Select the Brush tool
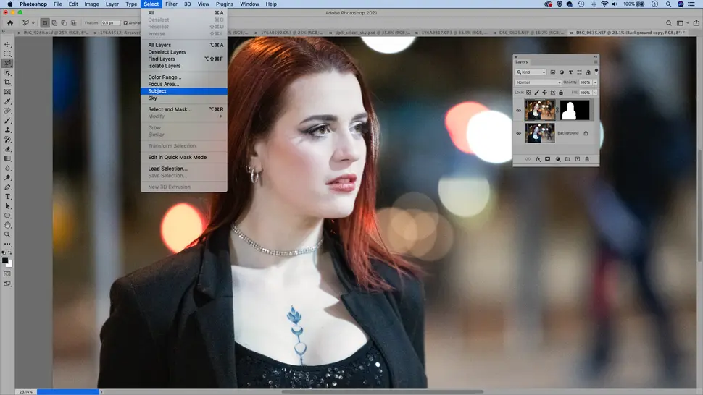 coord(8,120)
